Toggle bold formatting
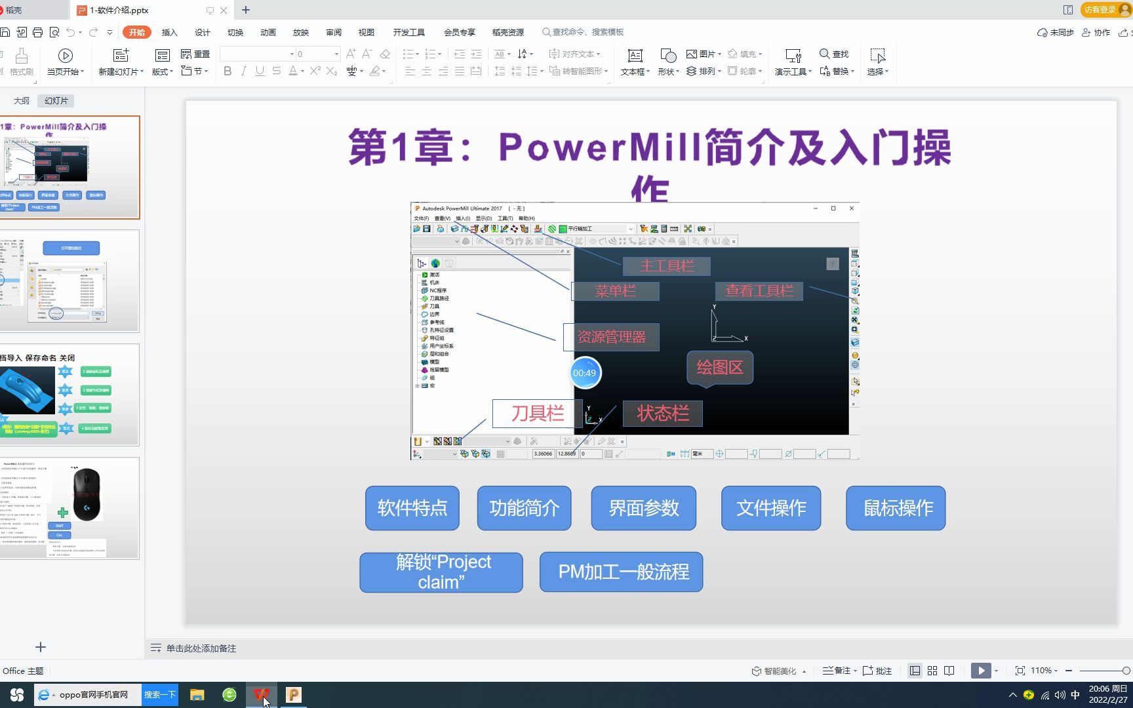 coord(228,71)
